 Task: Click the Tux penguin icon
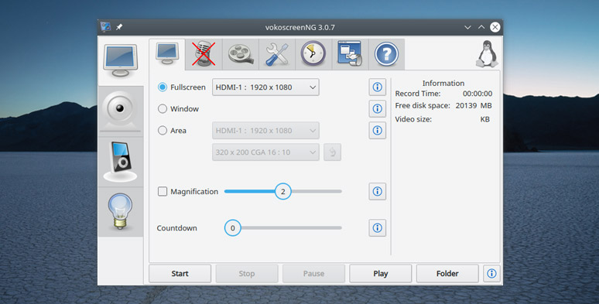(x=487, y=54)
